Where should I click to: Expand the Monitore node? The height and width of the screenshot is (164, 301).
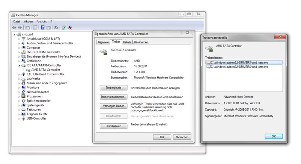click(x=19, y=87)
